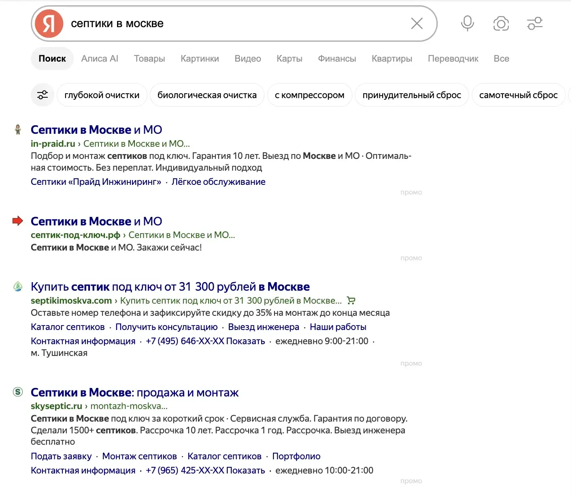Open Каталог септиков link under septikimoskva
This screenshot has width=571, height=497.
[x=68, y=327]
